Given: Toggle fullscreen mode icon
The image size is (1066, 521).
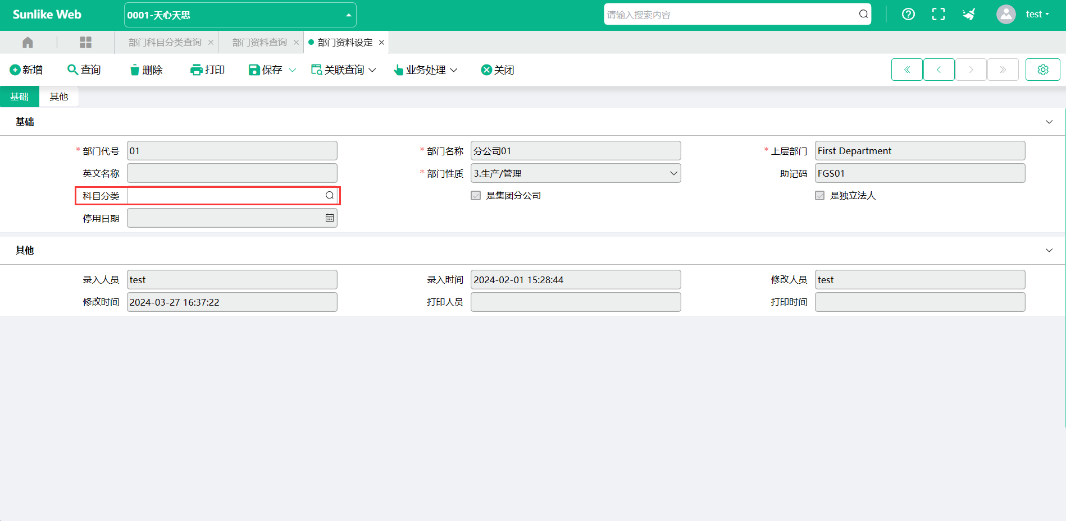Looking at the screenshot, I should 939,14.
